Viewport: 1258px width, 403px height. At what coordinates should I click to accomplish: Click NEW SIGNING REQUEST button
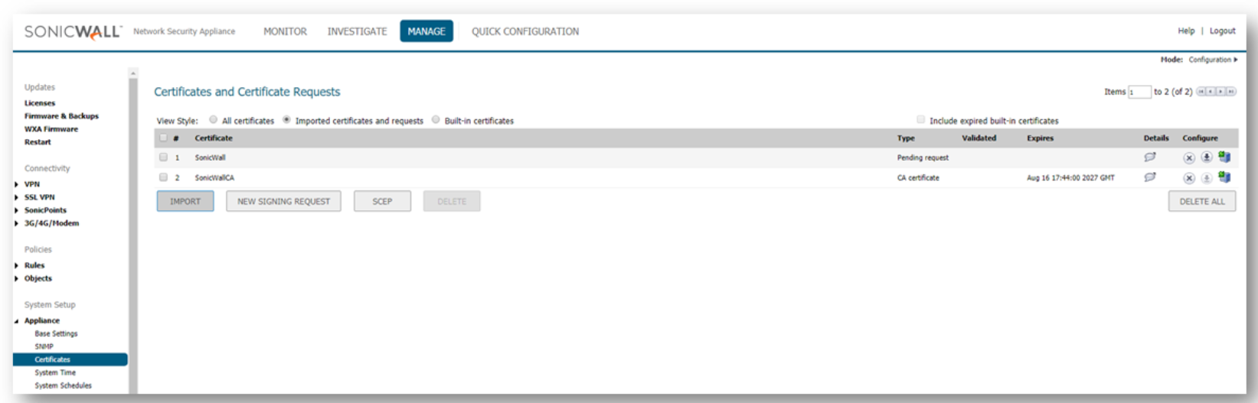283,201
